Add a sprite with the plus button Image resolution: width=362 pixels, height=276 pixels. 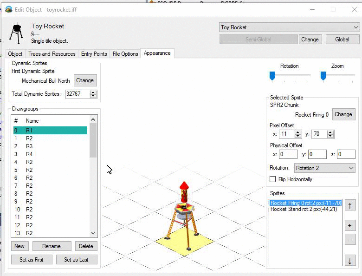pos(350,225)
